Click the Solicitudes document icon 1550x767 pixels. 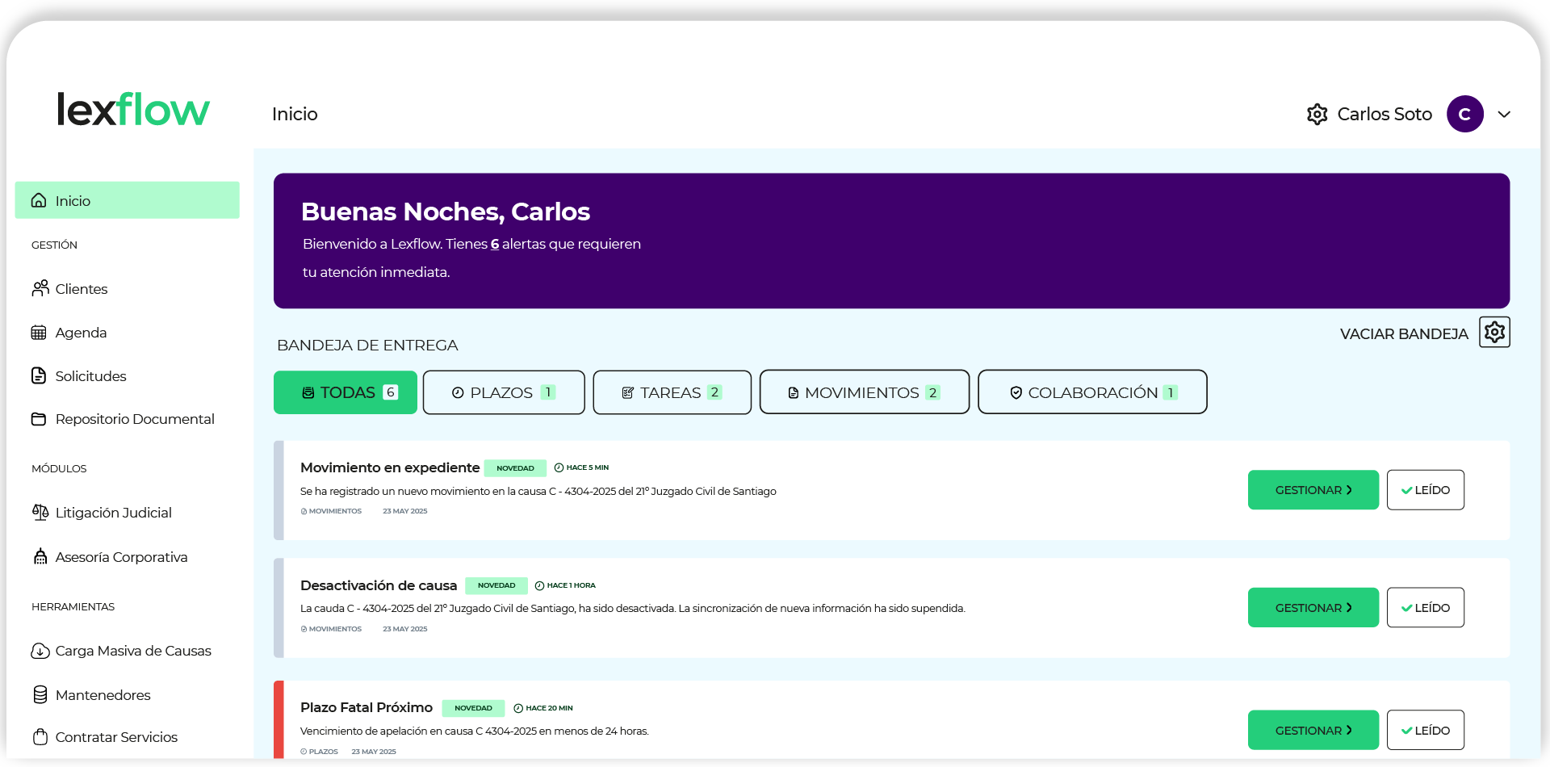point(39,375)
